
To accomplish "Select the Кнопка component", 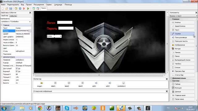I will [183, 23].
